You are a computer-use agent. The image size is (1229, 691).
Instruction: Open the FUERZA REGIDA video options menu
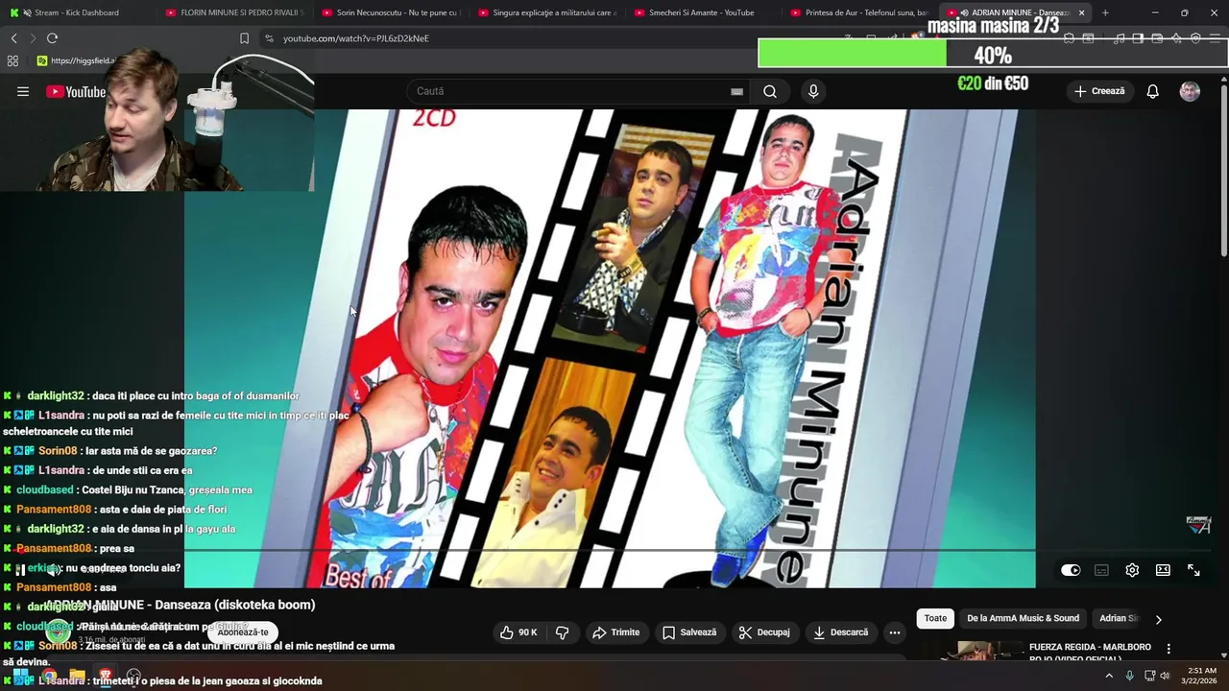click(x=1169, y=650)
